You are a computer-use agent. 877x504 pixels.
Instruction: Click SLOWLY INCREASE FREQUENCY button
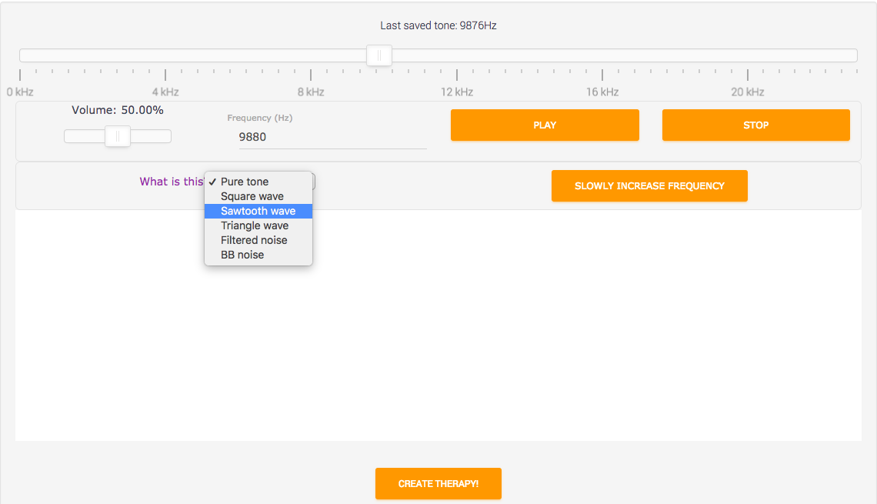pyautogui.click(x=649, y=185)
